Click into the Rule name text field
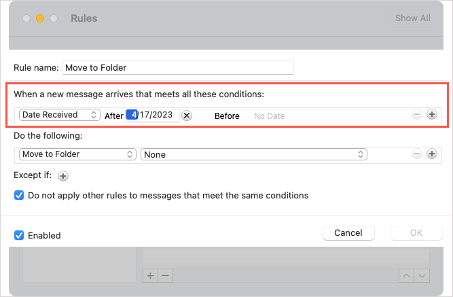Screen dimensions: 453x297 coord(178,67)
